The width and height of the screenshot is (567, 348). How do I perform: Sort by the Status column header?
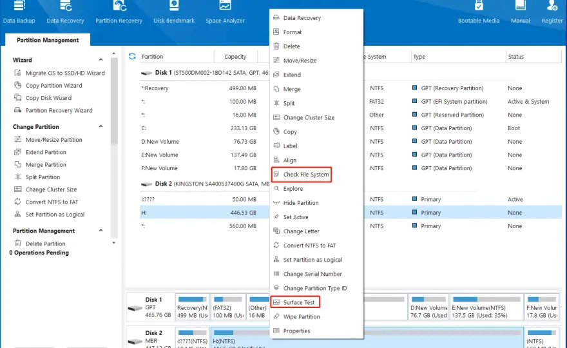pyautogui.click(x=533, y=57)
